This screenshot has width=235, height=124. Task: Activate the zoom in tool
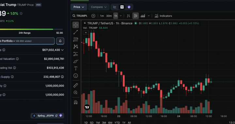[76, 93]
